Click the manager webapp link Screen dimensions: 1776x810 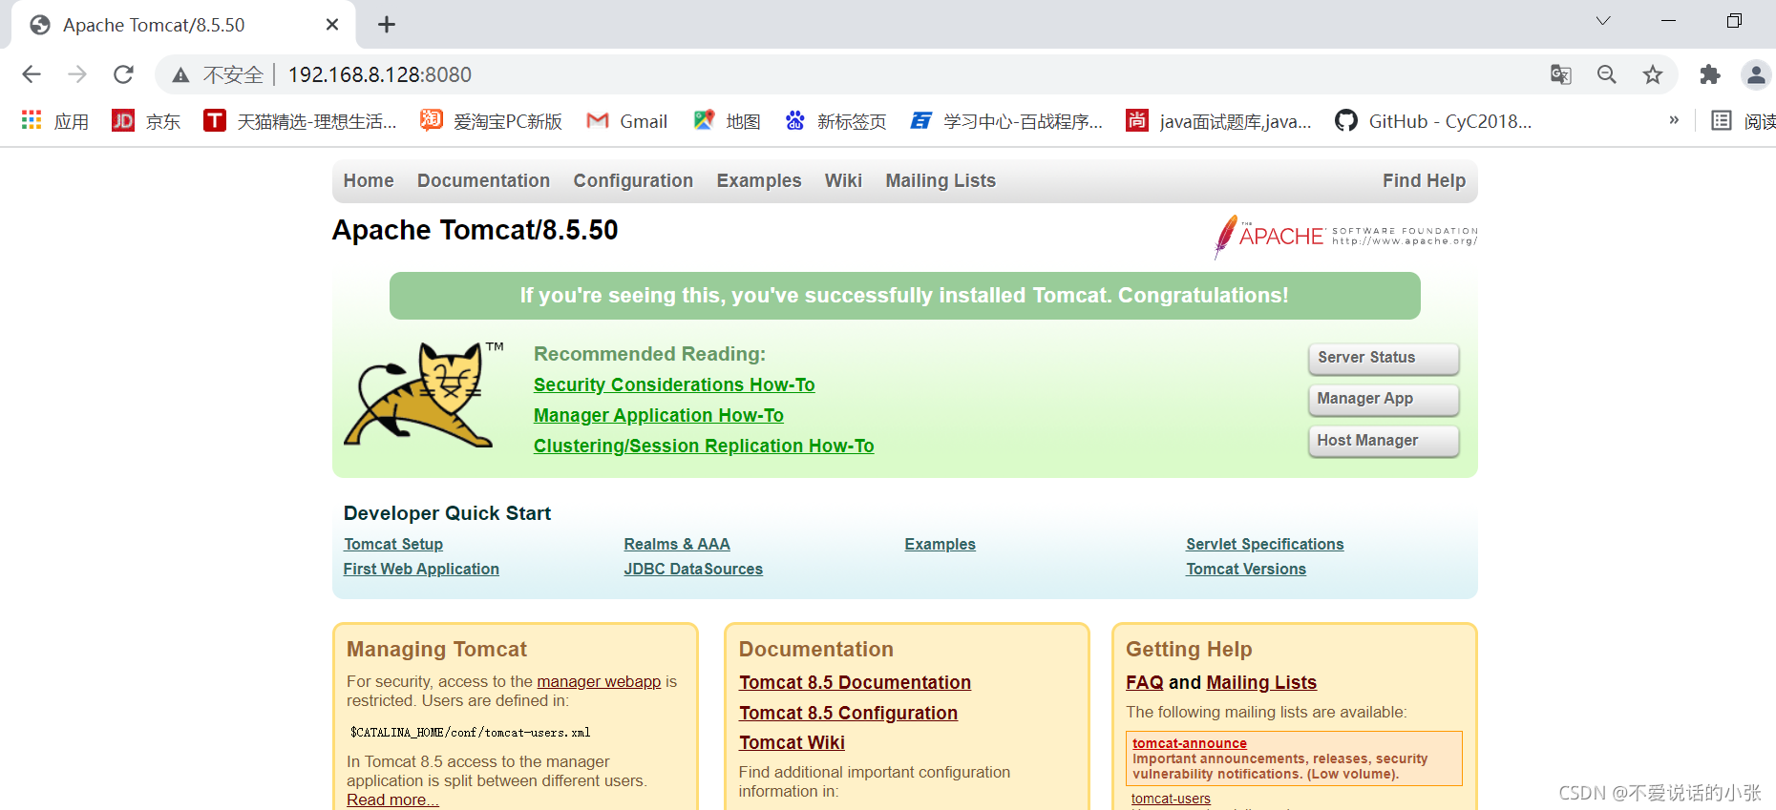pos(599,681)
